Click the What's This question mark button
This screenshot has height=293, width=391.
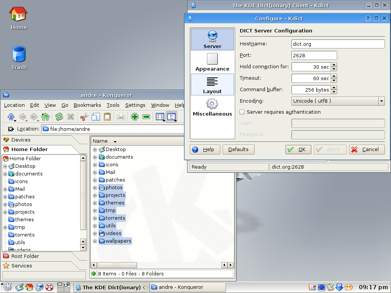(368, 18)
